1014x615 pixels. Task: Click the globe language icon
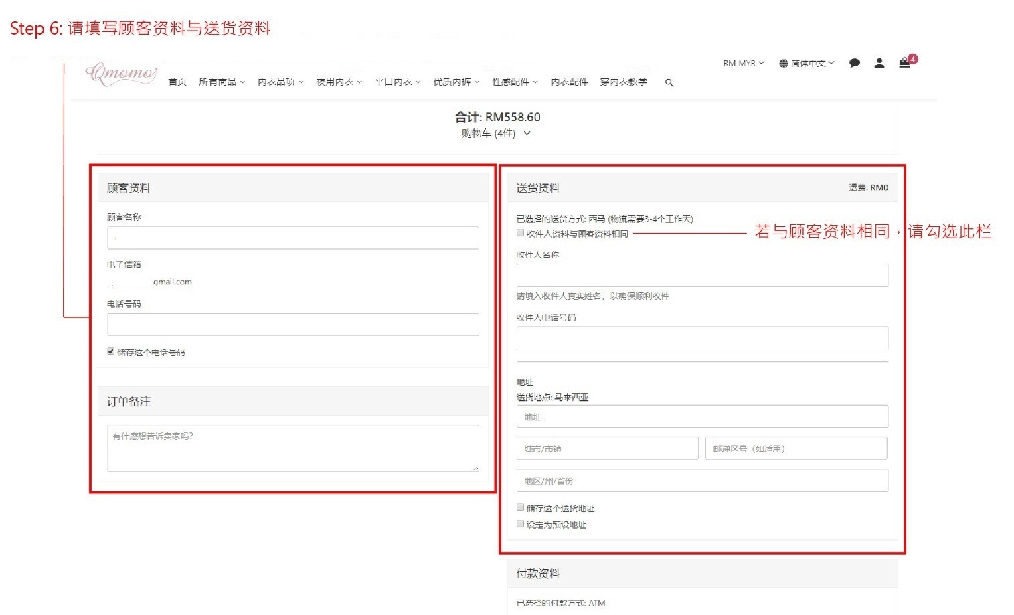(x=784, y=64)
